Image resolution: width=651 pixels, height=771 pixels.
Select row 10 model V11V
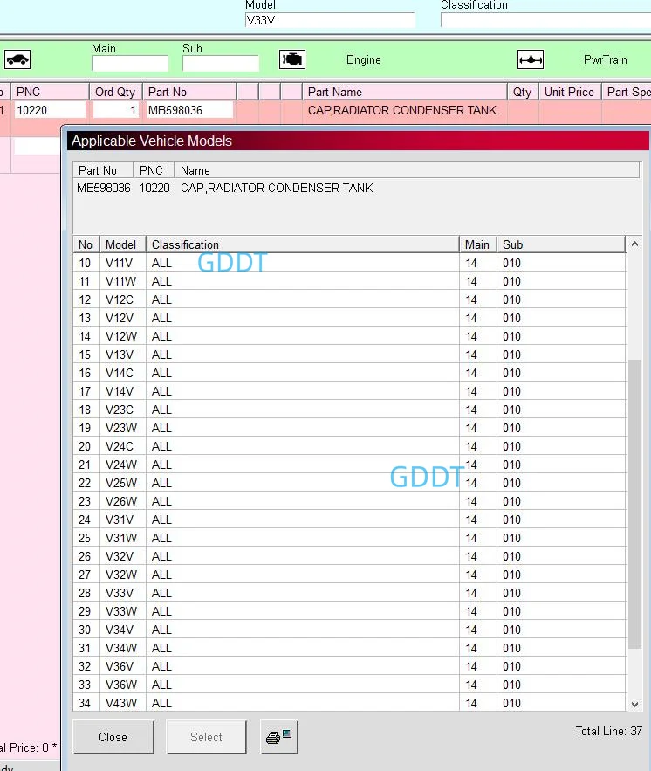pos(349,263)
